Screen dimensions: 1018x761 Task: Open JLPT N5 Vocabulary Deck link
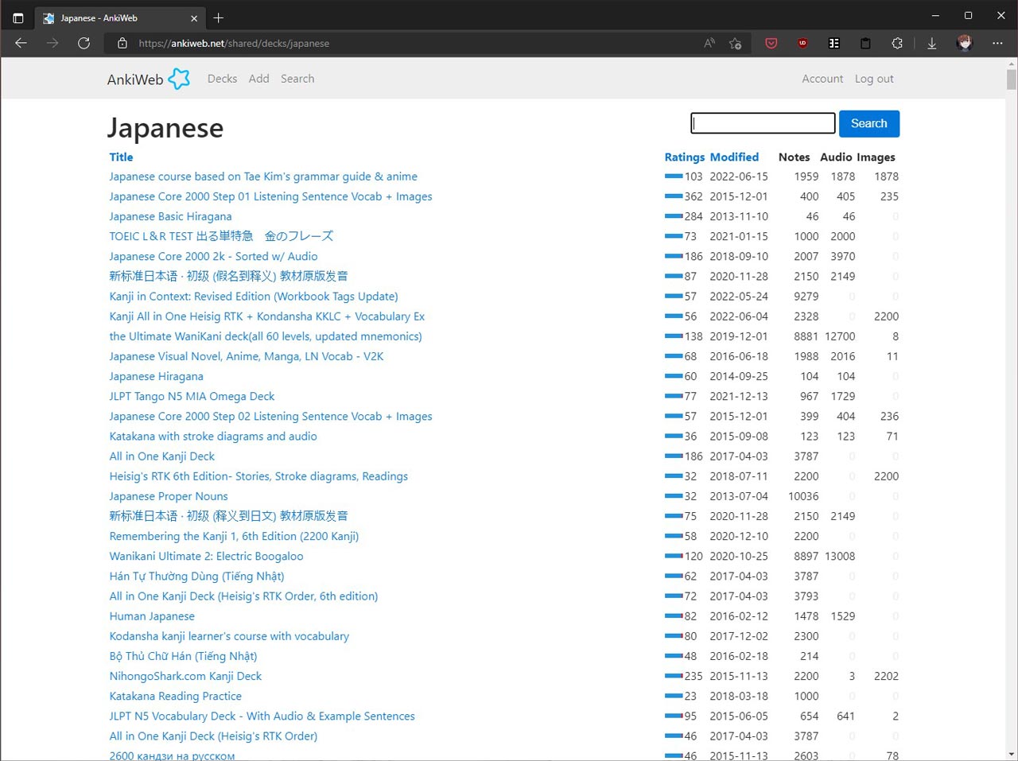[x=262, y=716]
